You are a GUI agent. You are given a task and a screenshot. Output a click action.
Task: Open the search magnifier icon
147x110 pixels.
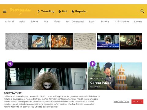tap(142, 11)
